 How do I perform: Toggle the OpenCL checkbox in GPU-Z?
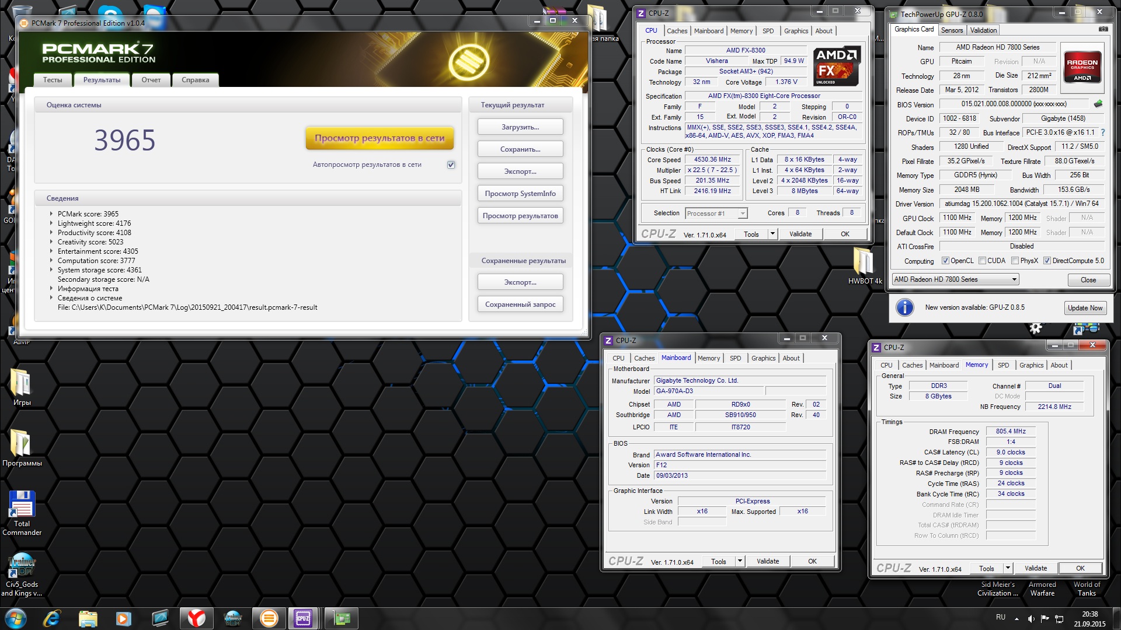[945, 261]
